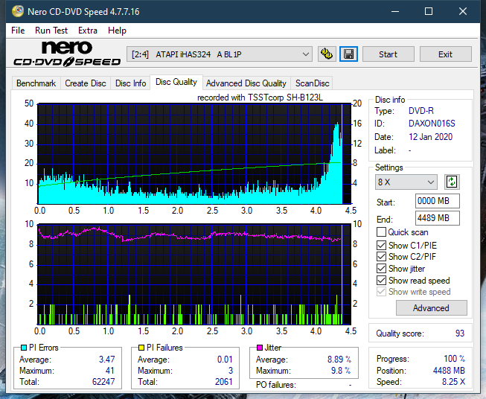Screen dimensions: 486x399
Task: Switch to the ScanDisc tab
Action: pos(312,83)
